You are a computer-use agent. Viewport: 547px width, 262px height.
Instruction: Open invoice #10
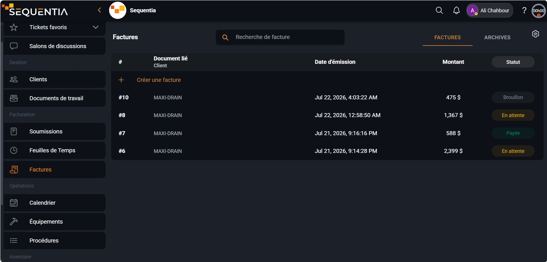click(327, 97)
